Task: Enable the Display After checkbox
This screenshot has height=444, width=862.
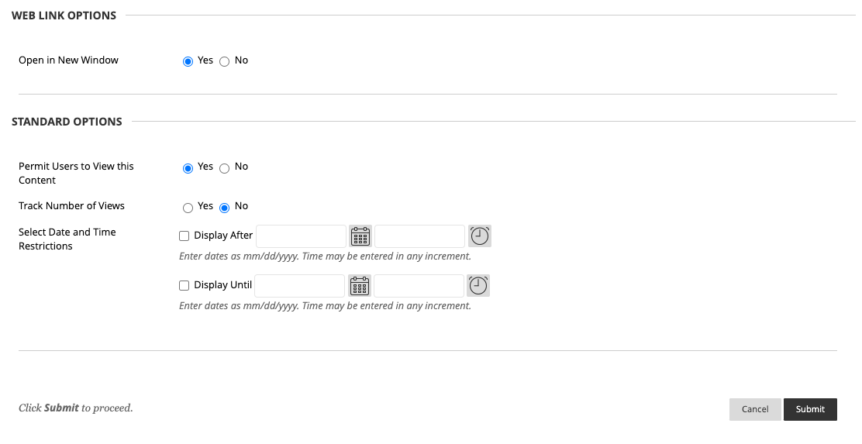Action: (184, 236)
